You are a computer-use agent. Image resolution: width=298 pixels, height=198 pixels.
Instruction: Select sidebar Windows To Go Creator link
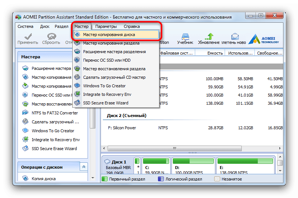click(53, 131)
